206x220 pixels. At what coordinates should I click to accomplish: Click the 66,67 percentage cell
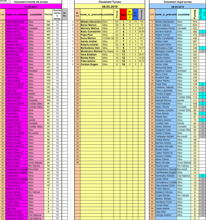[141, 28]
